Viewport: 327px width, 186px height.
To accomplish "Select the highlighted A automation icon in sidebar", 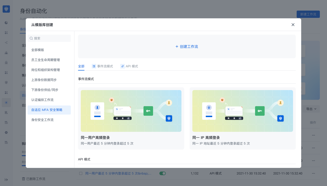I will tap(6, 102).
